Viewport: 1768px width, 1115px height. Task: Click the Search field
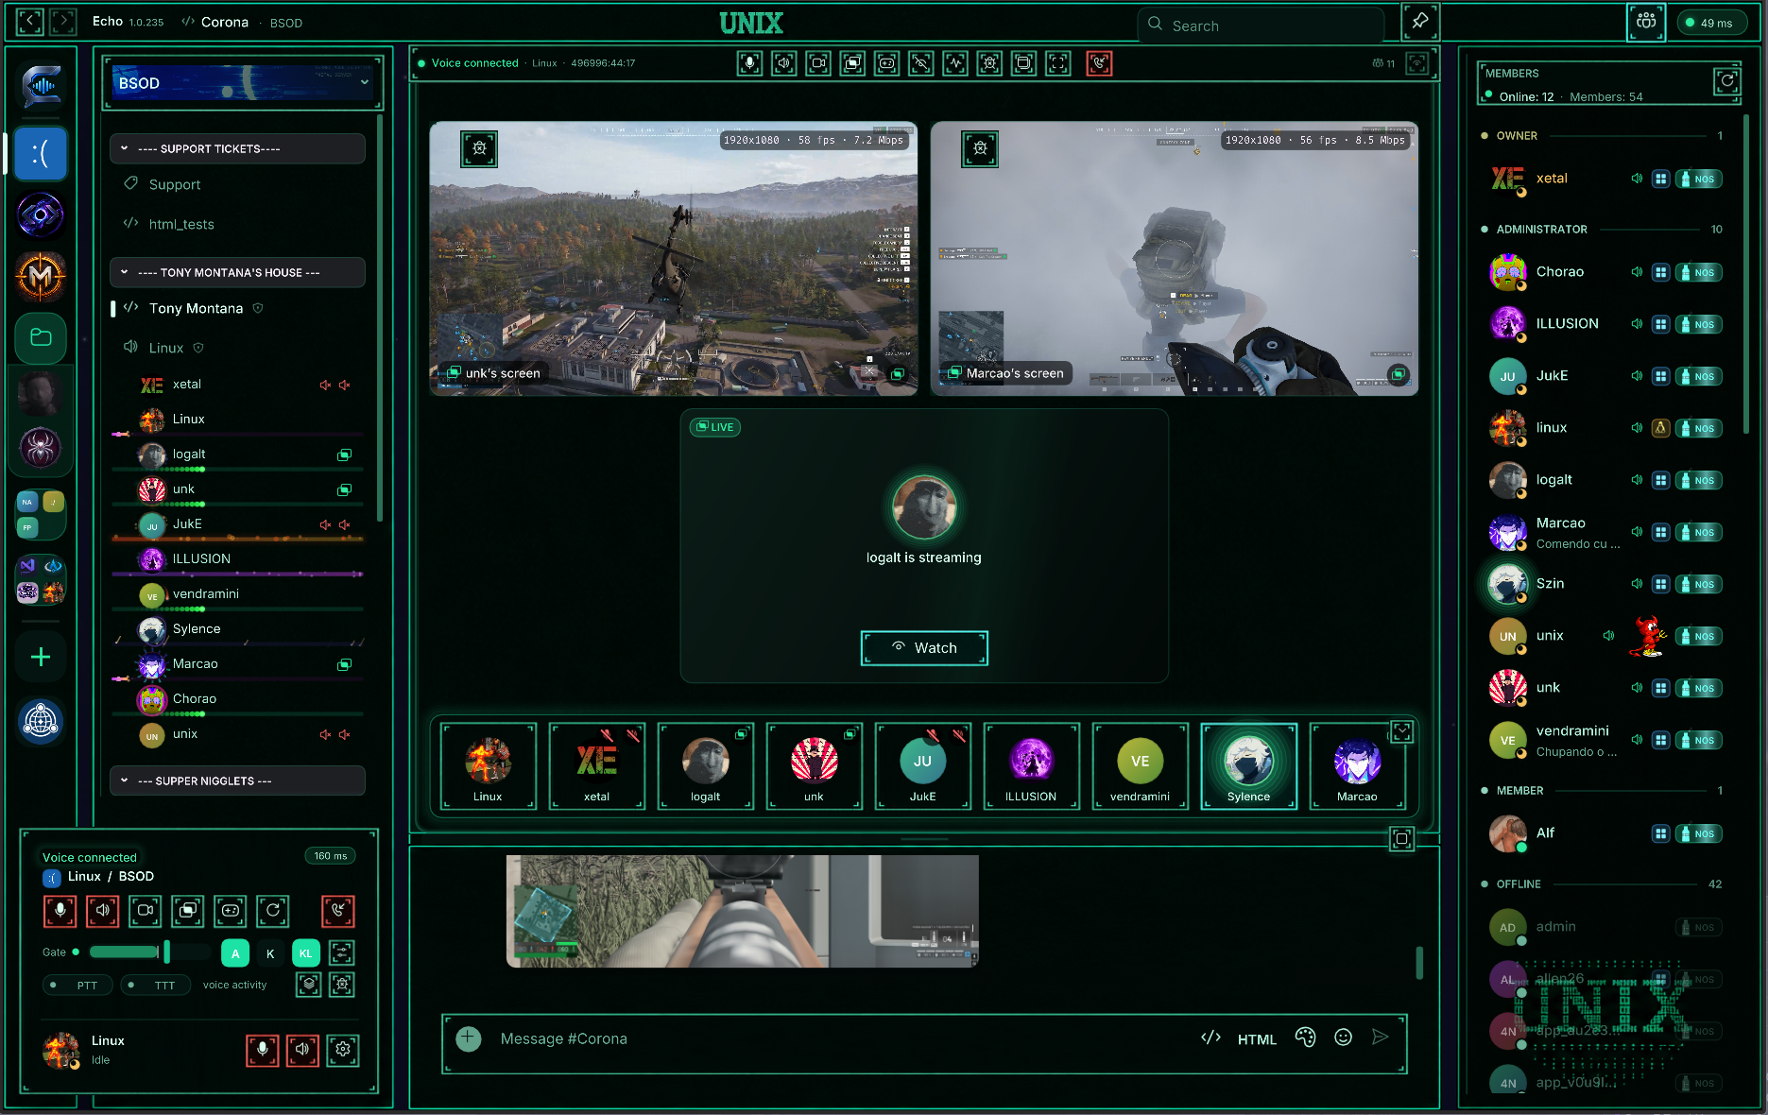[x=1262, y=26]
